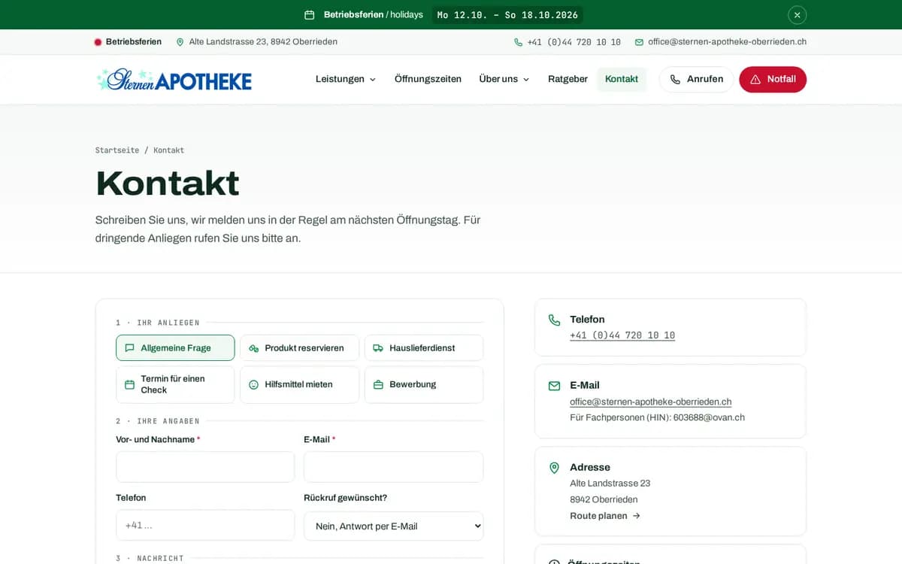902x564 pixels.
Task: Click phone icon inside Anrufen button
Action: coord(675,80)
